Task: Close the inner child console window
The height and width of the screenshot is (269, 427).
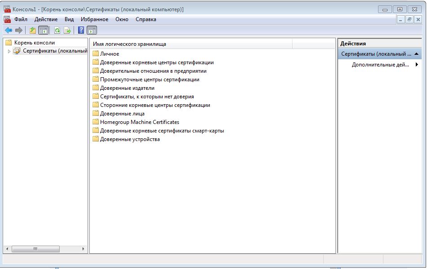Action: tap(418, 19)
